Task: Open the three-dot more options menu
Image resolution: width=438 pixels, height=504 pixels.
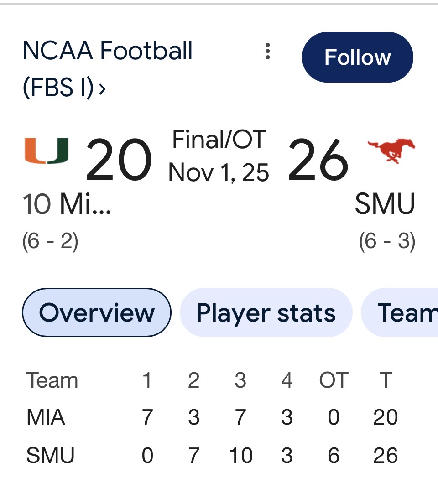Action: tap(267, 51)
